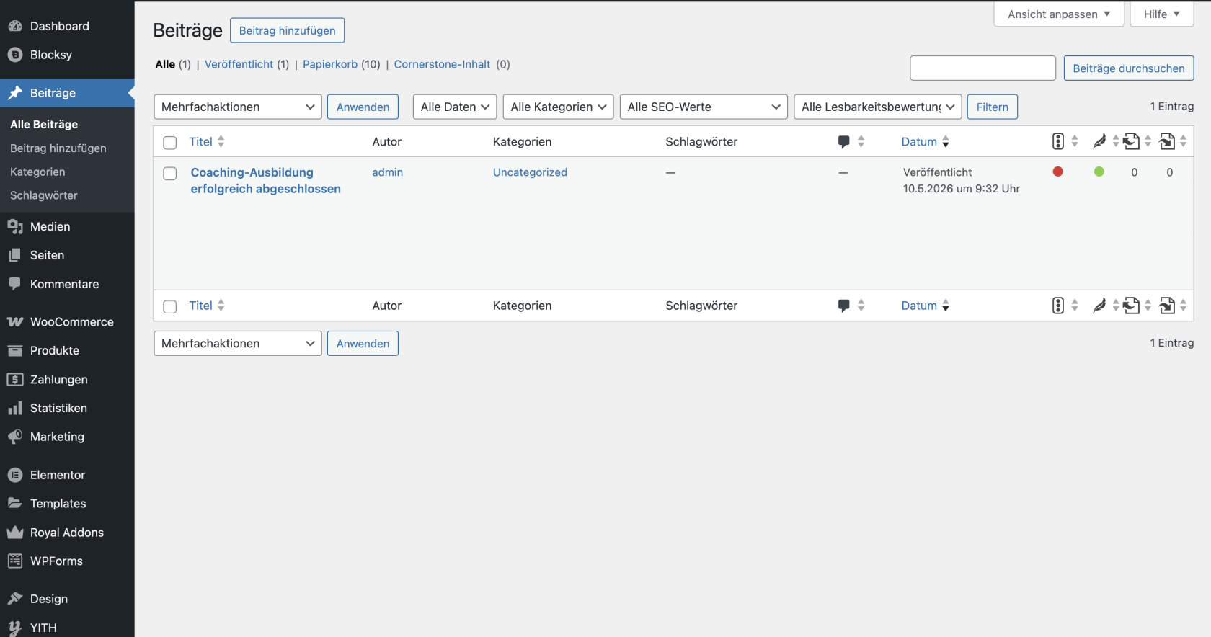Open Medien in the sidebar menu

tap(50, 226)
